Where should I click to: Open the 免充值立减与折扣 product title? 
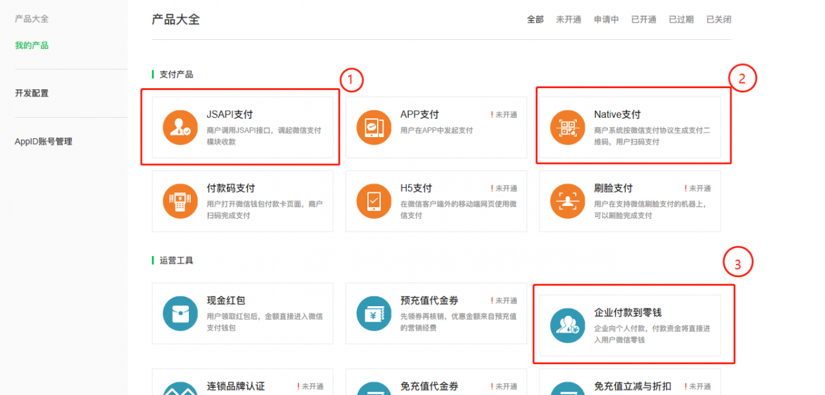(x=632, y=387)
